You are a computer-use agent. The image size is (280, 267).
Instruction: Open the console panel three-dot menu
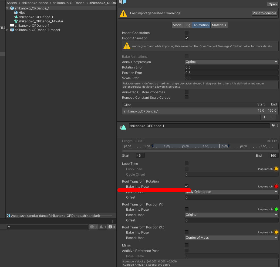[x=113, y=221]
